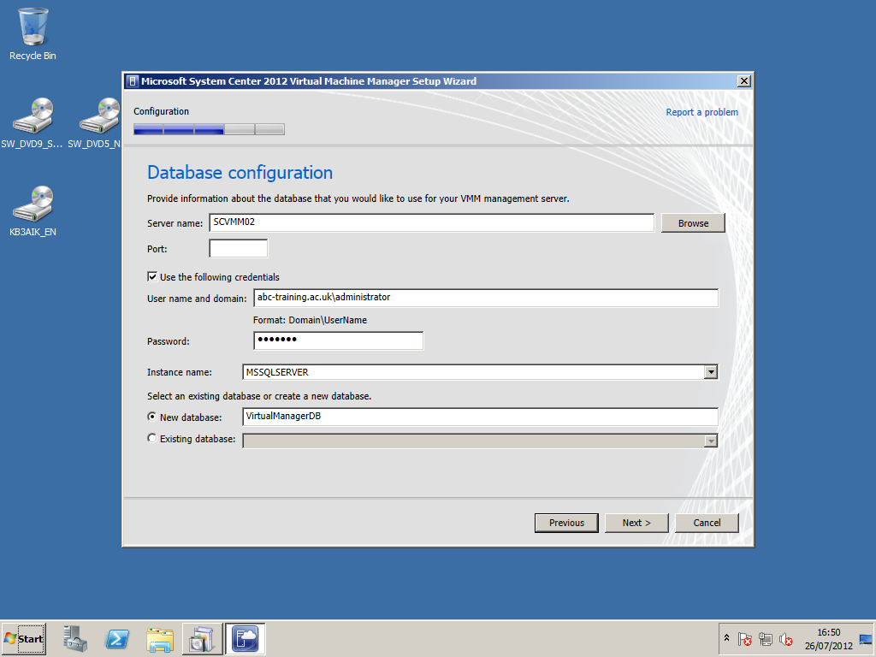The height and width of the screenshot is (657, 876).
Task: Click the User name and domain field
Action: point(486,298)
